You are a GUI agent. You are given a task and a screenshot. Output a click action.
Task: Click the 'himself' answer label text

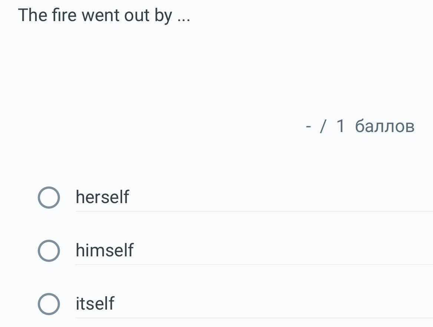coord(104,250)
